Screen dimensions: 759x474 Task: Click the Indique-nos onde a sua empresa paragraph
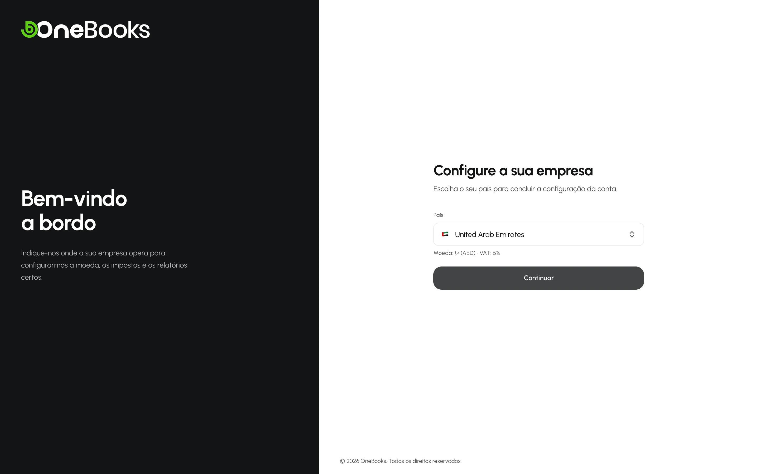click(x=104, y=265)
